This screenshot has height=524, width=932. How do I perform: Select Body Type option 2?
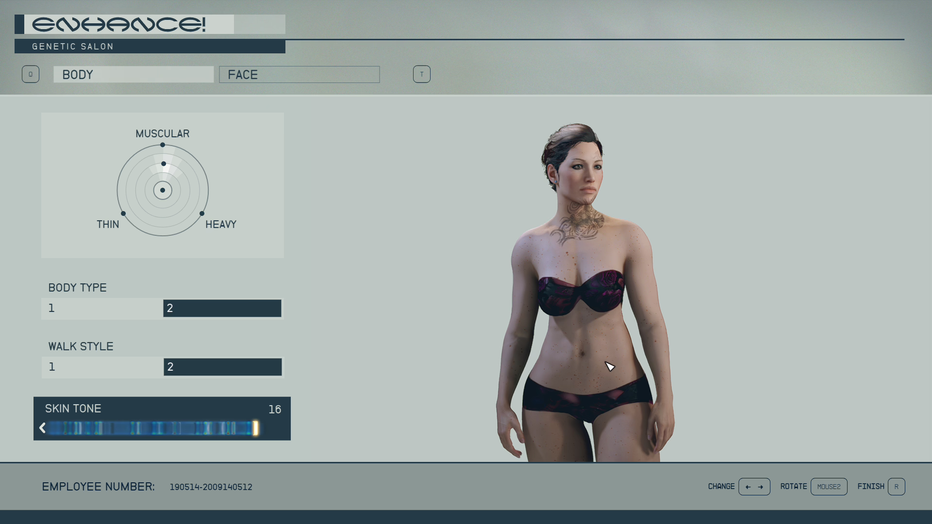coord(222,309)
